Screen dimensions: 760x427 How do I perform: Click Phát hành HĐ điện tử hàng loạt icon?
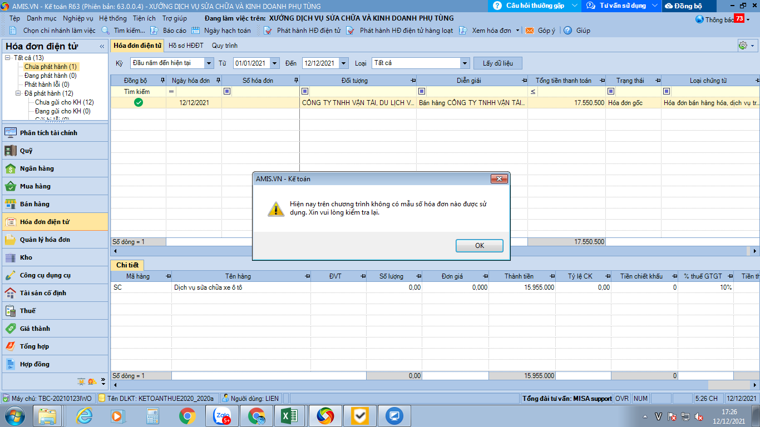point(350,31)
